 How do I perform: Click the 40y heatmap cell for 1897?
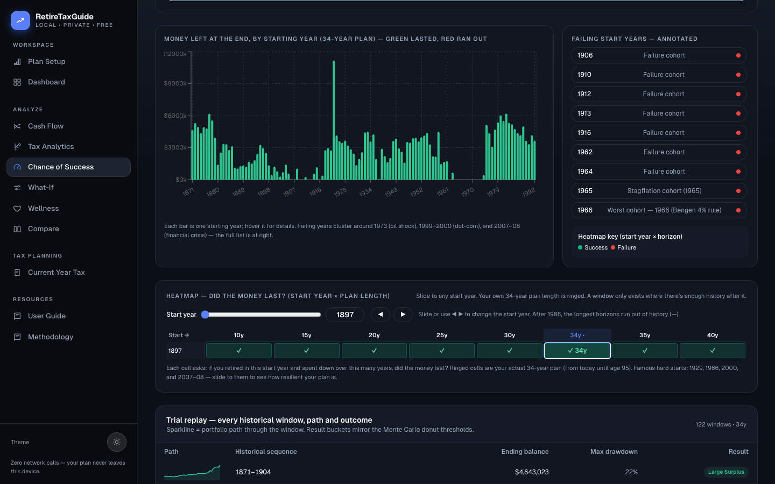(x=713, y=351)
